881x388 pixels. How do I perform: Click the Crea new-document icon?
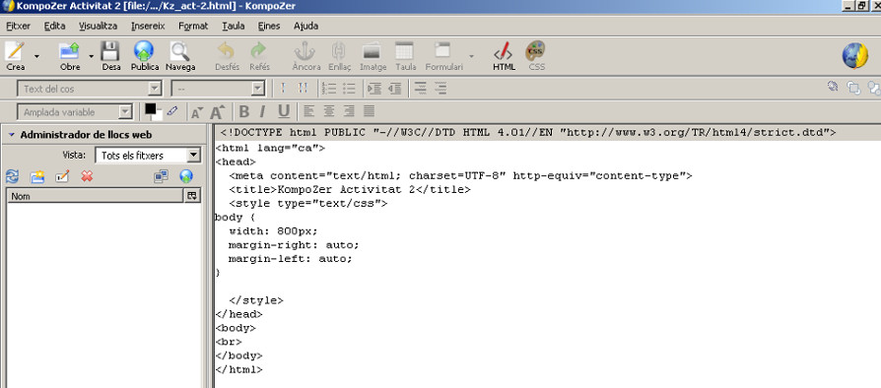15,51
